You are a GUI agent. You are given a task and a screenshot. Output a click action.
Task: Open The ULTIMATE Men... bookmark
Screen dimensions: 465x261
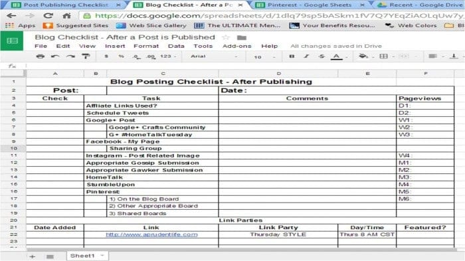click(237, 25)
